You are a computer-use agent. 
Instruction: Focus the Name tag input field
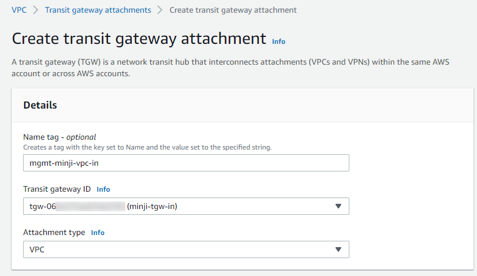click(186, 163)
